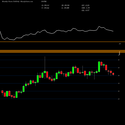Click the '43' price axis label
The image size is (125, 125).
[x=119, y=68]
